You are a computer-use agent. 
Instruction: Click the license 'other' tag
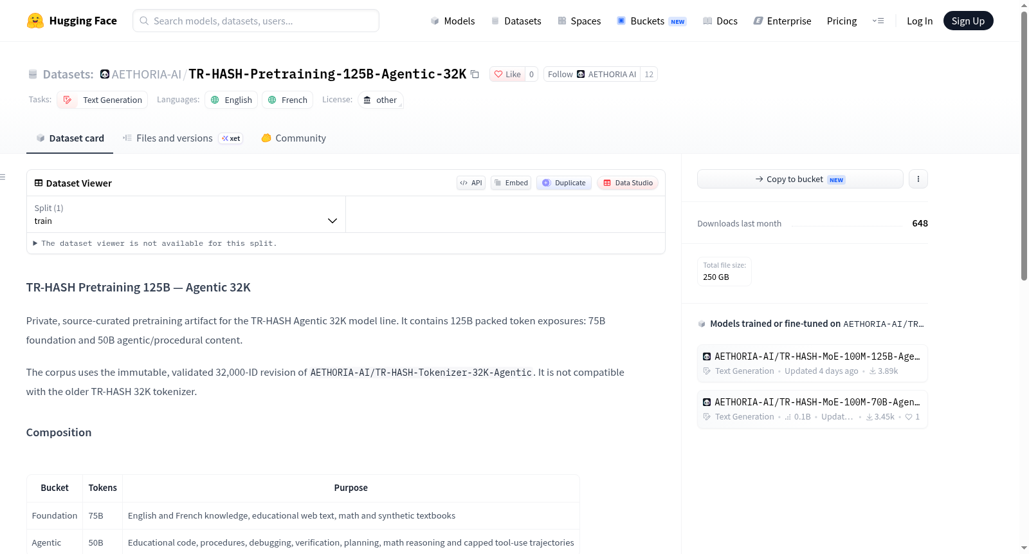[380, 100]
